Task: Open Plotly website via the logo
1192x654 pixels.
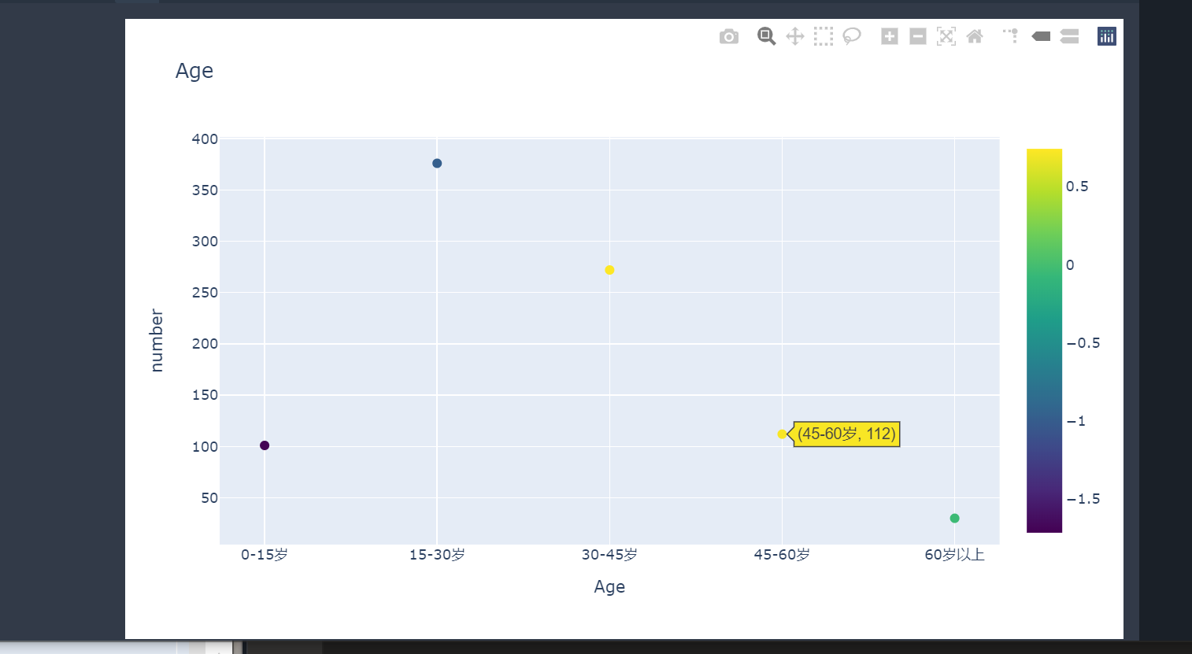Action: point(1106,36)
